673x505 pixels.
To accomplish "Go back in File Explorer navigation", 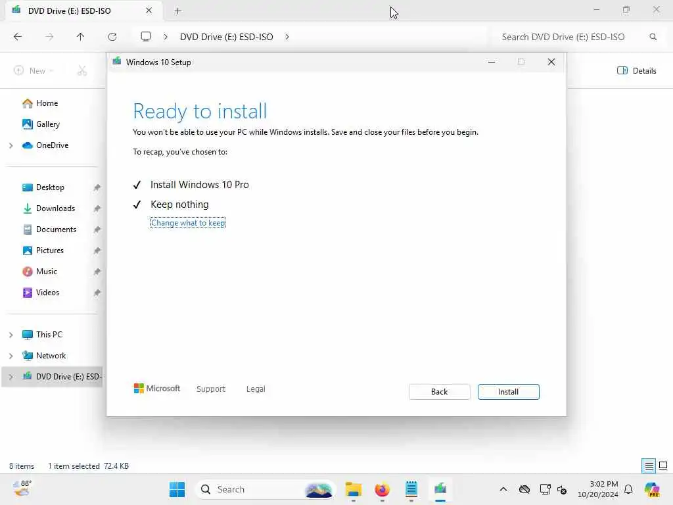I will (x=18, y=37).
